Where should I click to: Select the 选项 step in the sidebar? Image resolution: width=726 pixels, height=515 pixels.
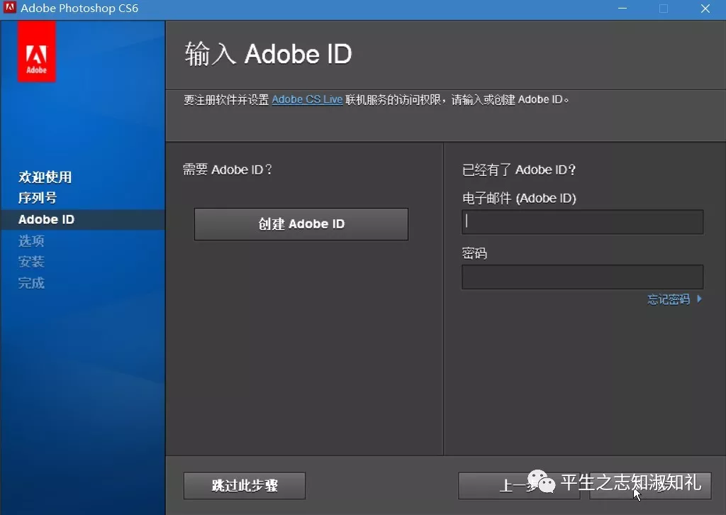31,240
